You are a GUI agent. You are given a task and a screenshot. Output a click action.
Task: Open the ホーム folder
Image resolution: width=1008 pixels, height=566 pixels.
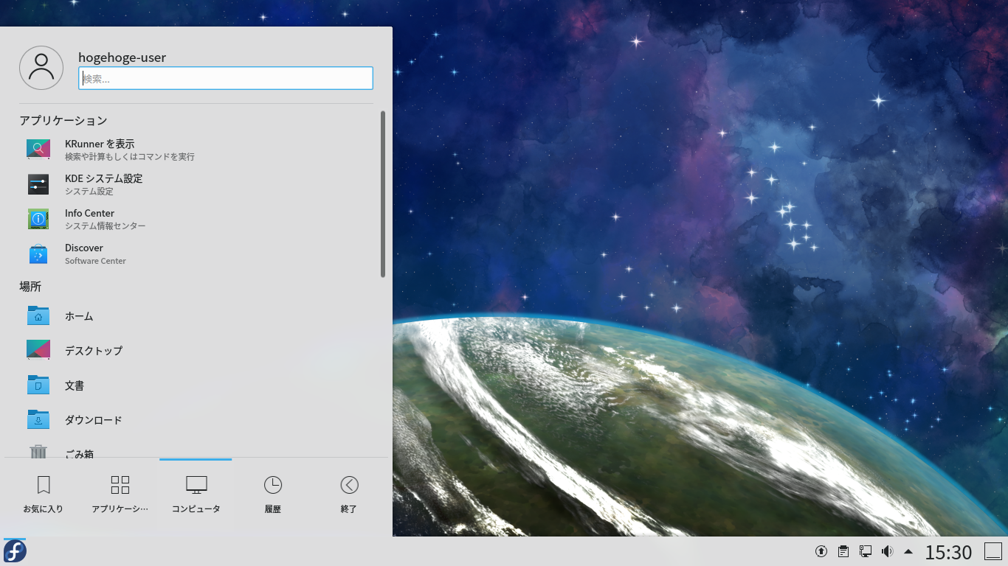pos(198,316)
